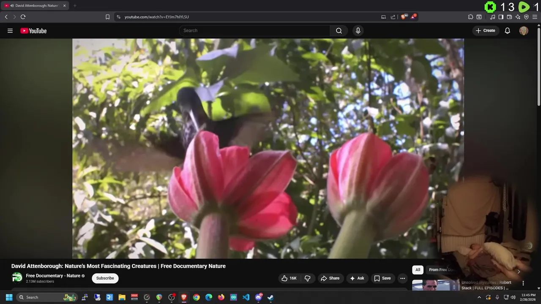Click the YouTube search magnifier button
The width and height of the screenshot is (541, 304).
pyautogui.click(x=339, y=30)
